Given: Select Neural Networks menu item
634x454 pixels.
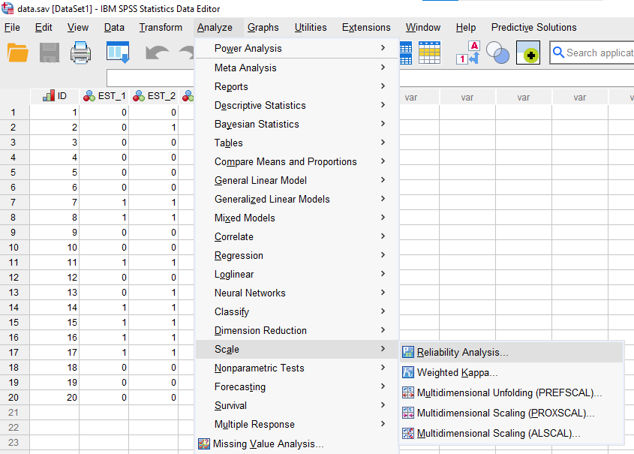Looking at the screenshot, I should coord(297,293).
